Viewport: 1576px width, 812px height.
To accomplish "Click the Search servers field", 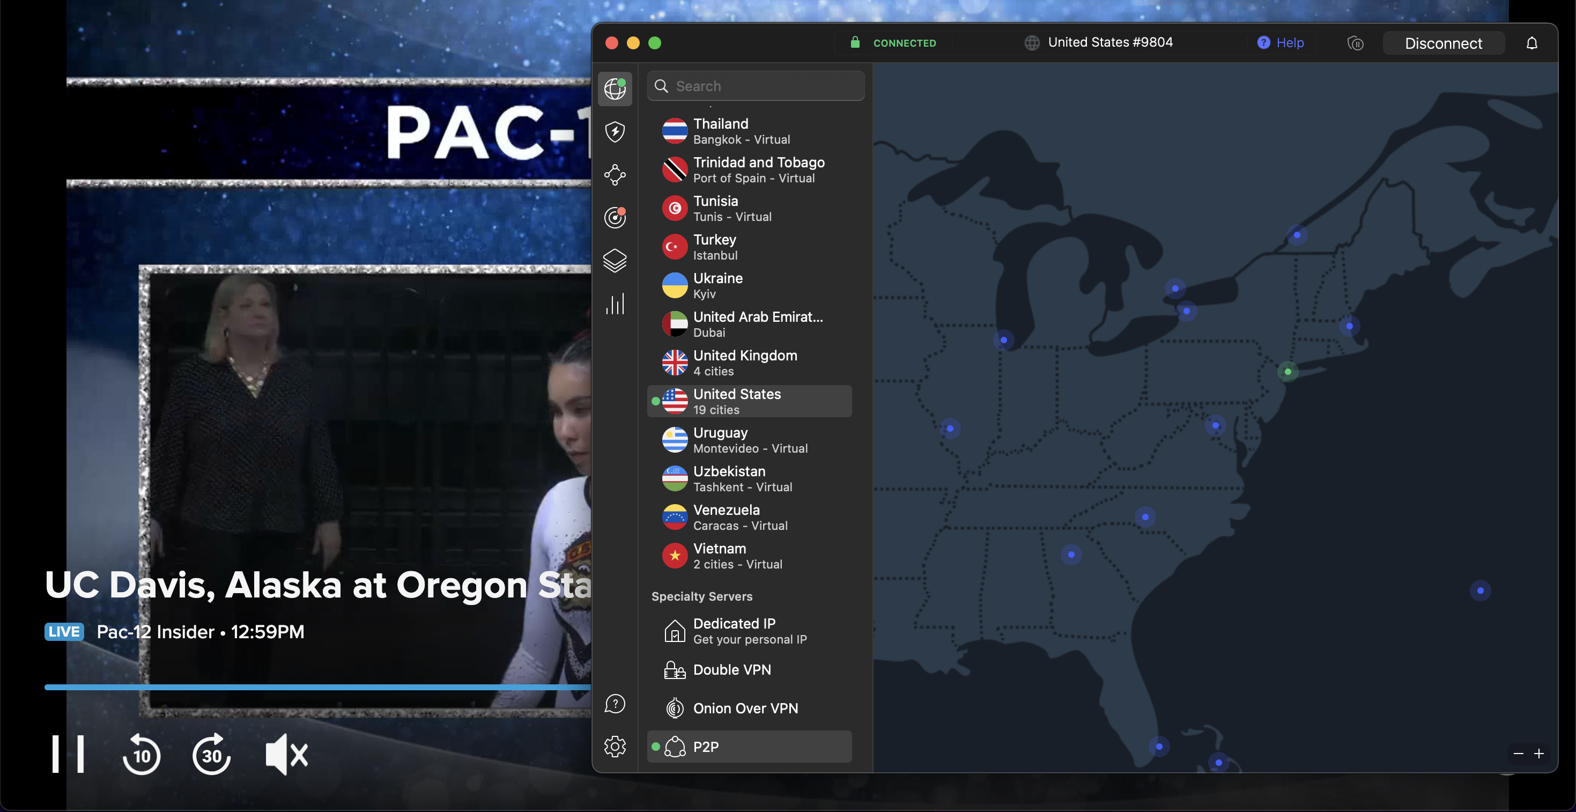I will coord(756,86).
